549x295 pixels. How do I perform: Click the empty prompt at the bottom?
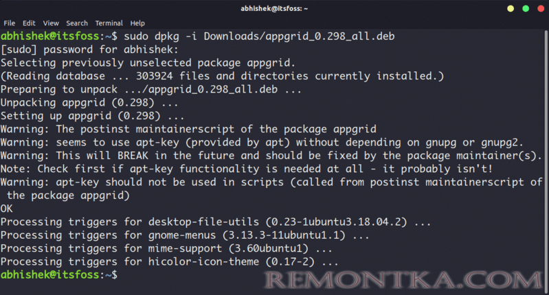59,274
